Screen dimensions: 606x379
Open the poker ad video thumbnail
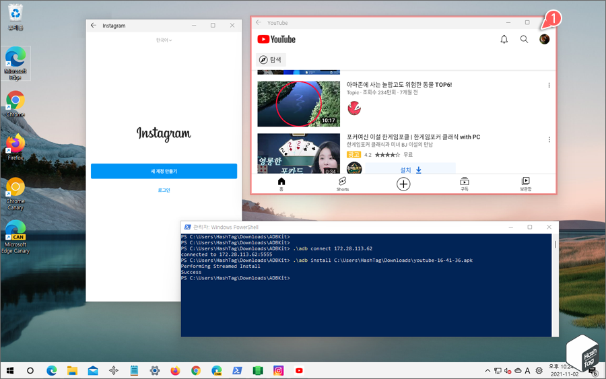click(x=299, y=153)
